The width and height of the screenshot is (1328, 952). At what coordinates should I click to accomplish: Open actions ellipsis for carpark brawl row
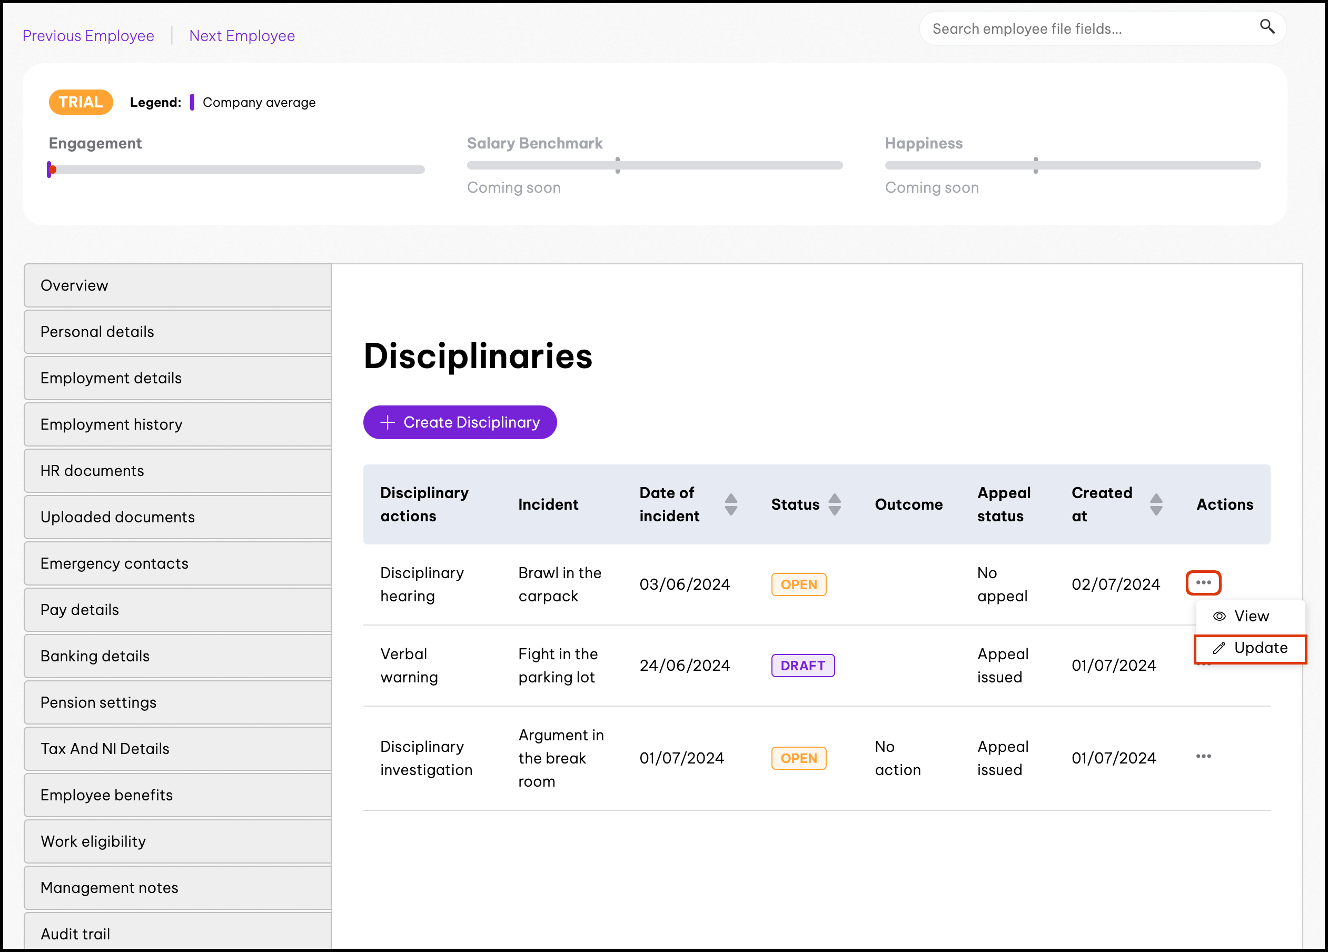pos(1203,582)
